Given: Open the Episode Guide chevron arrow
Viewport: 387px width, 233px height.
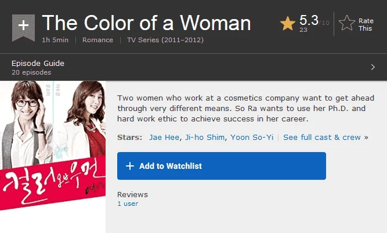Looking at the screenshot, I should click(372, 67).
